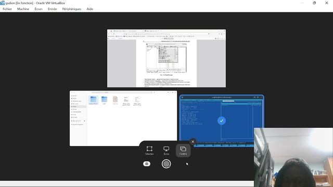Toggle the show pointer option
Screen dimensions: 333x187
click(187, 164)
